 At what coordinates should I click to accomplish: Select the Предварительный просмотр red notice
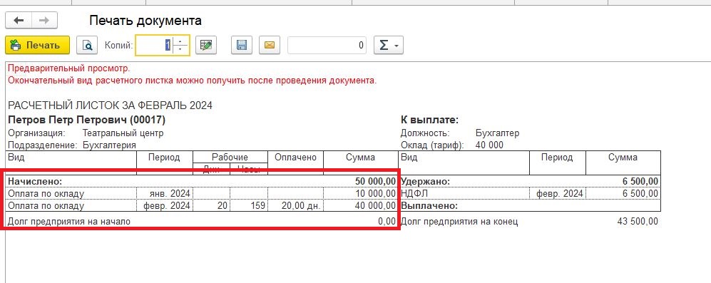click(69, 68)
